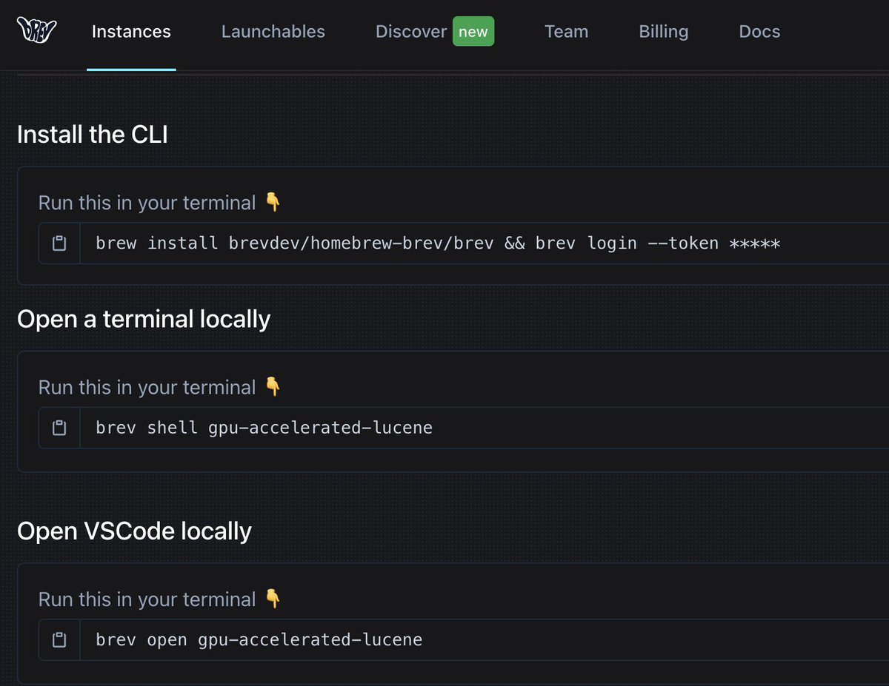
Task: Click the 'Install the CLI' heading
Action: click(x=92, y=135)
